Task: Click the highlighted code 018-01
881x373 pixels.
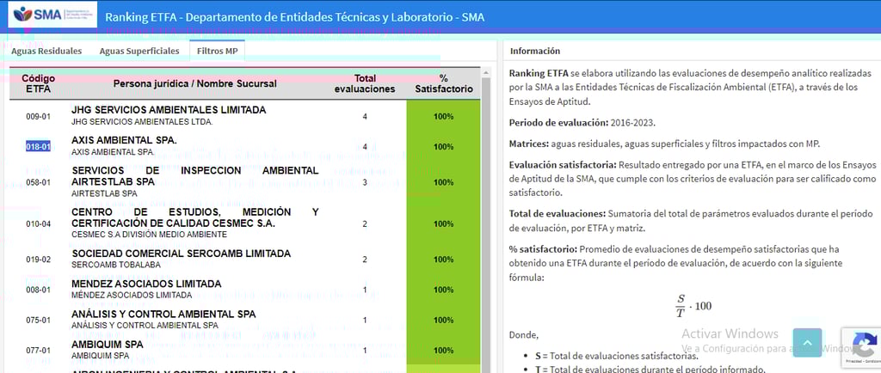Action: point(38,147)
